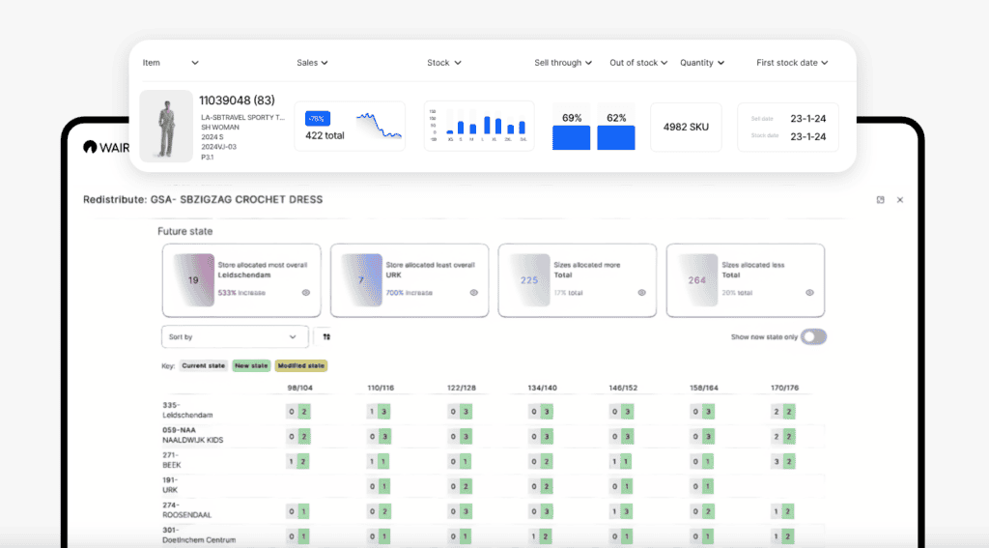Click the stock bar chart

pos(478,126)
